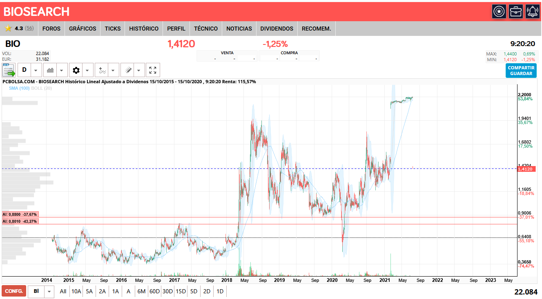
Task: Click the 4.3 rating value
Action: (19, 29)
